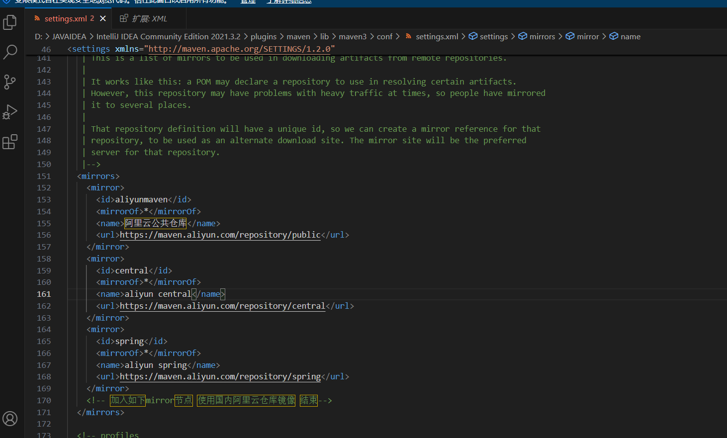The height and width of the screenshot is (438, 727).
Task: Click the mirrorOf line 166
Action: 149,353
